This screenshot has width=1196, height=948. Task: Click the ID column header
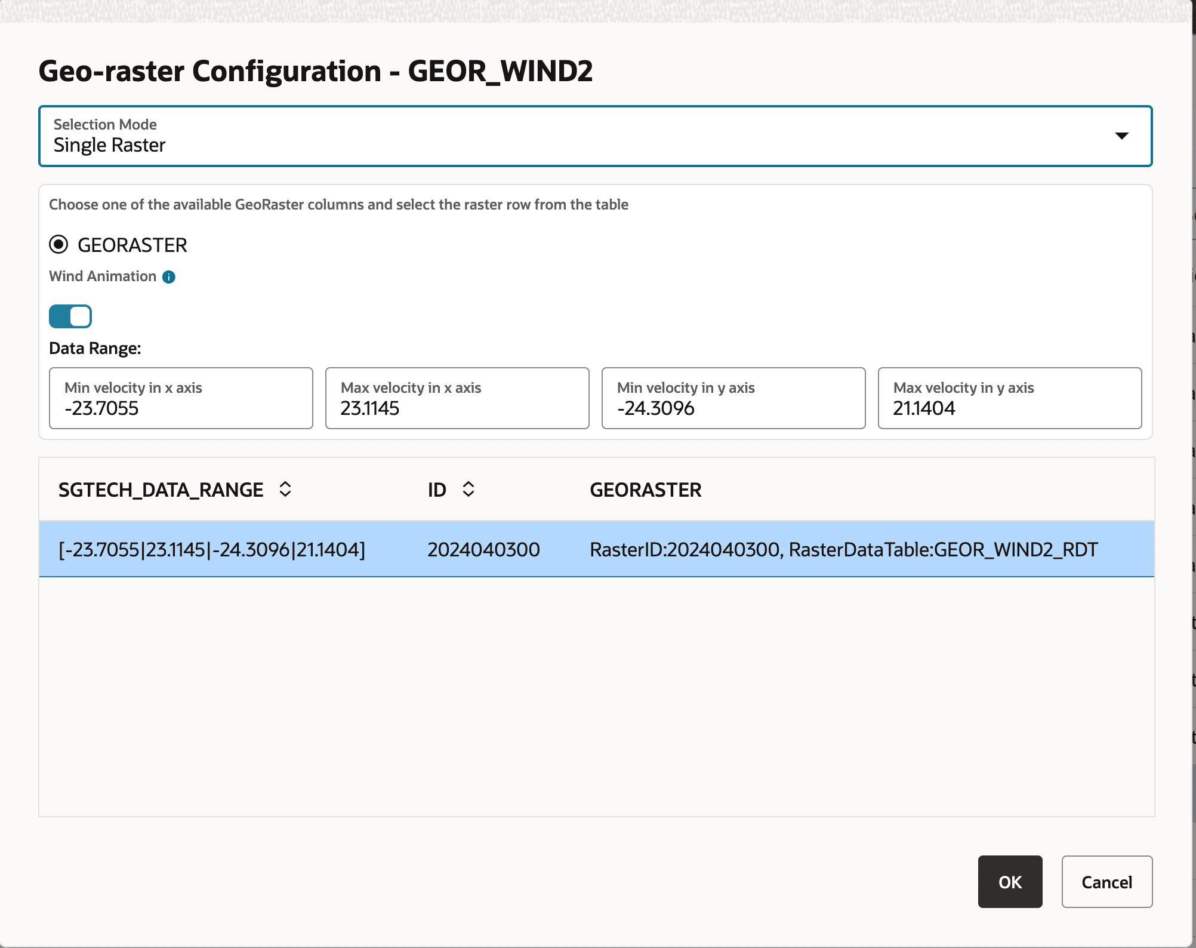point(438,489)
